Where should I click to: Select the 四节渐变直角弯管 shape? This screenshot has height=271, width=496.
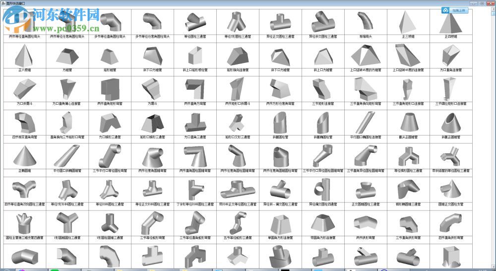pyautogui.click(x=24, y=123)
